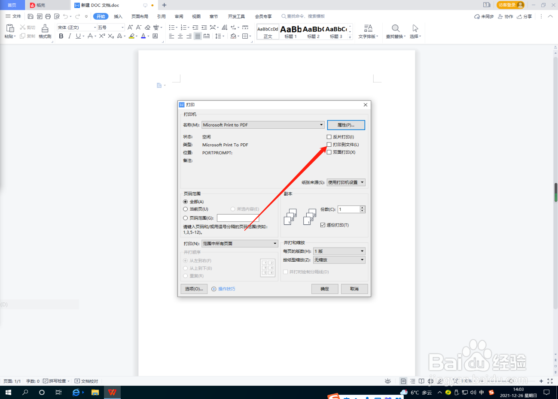The height and width of the screenshot is (399, 558).
Task: Open the printer Name (名称) dropdown
Action: pyautogui.click(x=263, y=125)
